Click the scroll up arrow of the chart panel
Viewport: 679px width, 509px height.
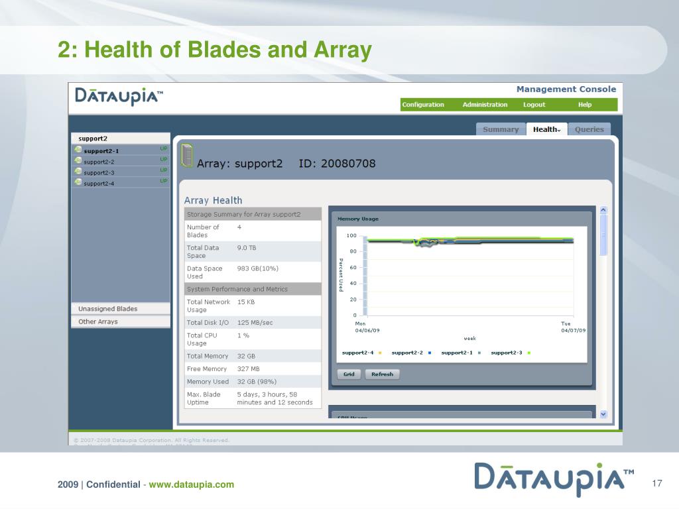603,210
